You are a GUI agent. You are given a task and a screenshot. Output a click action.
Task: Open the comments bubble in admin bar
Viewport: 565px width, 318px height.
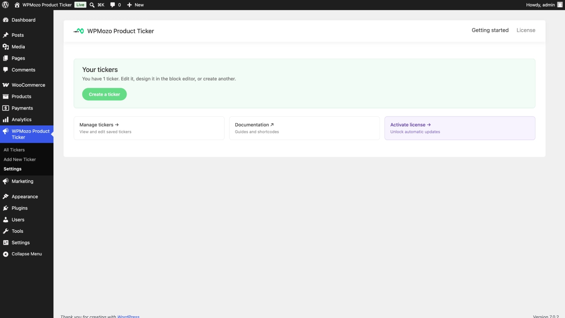click(113, 5)
